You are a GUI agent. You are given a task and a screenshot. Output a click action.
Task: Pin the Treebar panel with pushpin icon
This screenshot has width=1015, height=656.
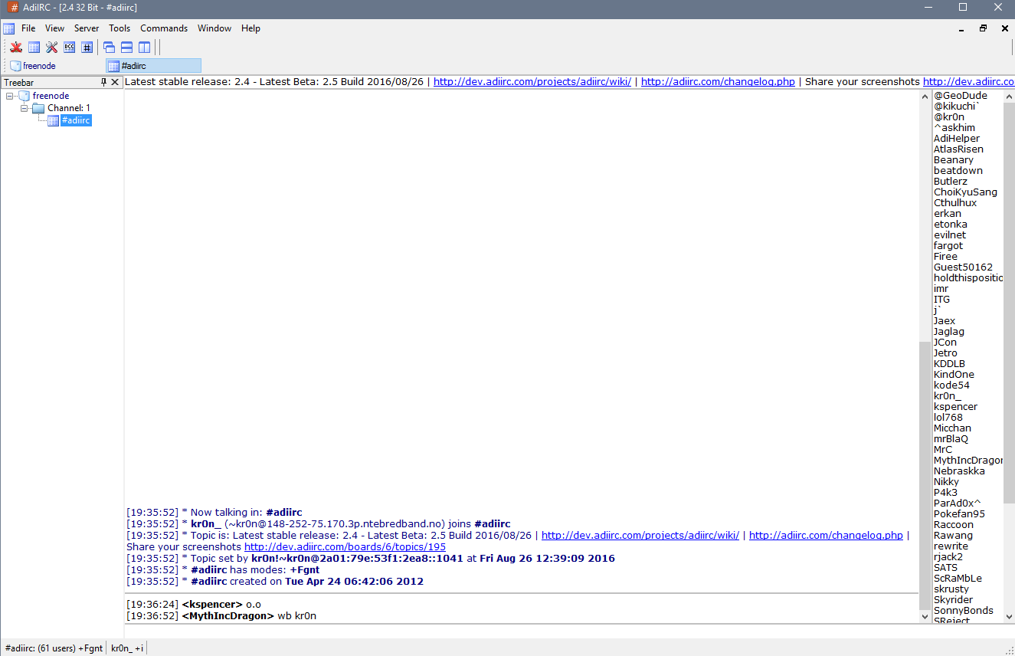tap(104, 82)
